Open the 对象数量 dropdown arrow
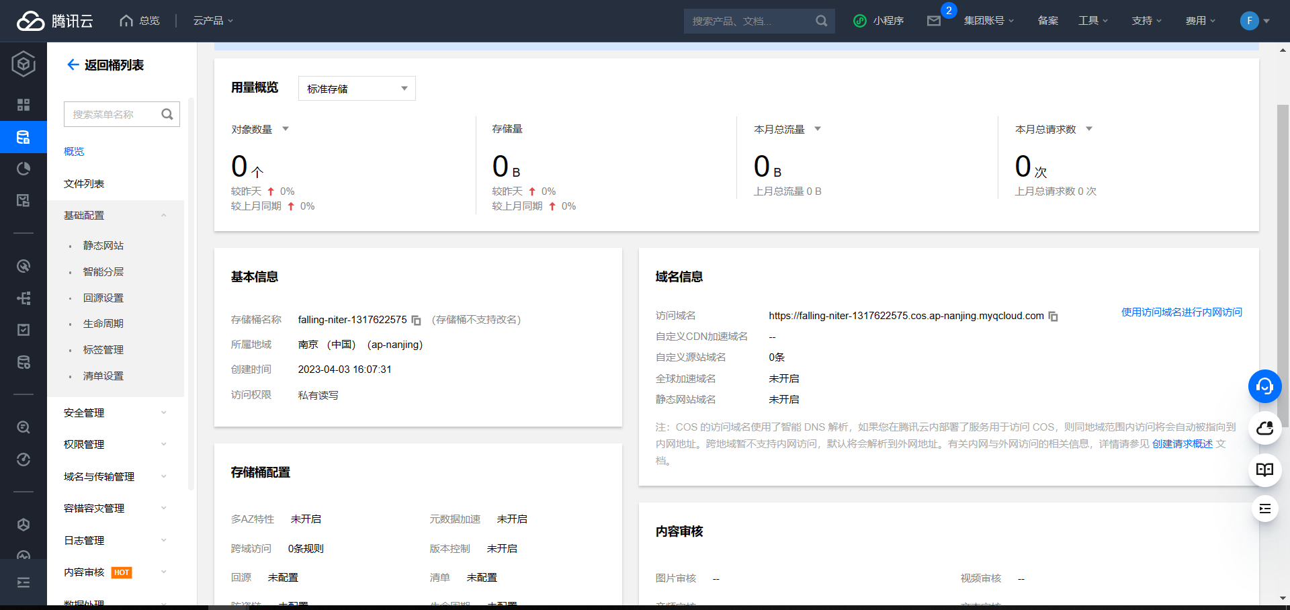Viewport: 1290px width, 610px height. pos(286,129)
